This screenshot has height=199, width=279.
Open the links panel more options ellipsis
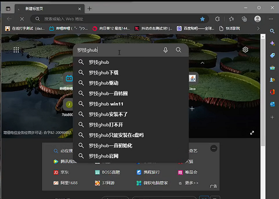[x=214, y=148]
